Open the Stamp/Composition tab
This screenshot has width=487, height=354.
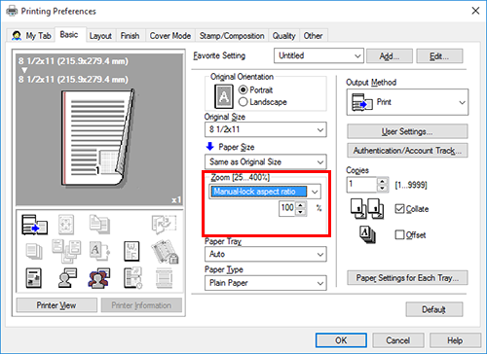(x=232, y=36)
